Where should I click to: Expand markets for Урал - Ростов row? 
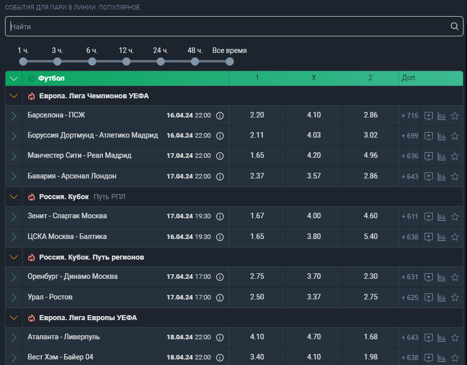tap(14, 297)
